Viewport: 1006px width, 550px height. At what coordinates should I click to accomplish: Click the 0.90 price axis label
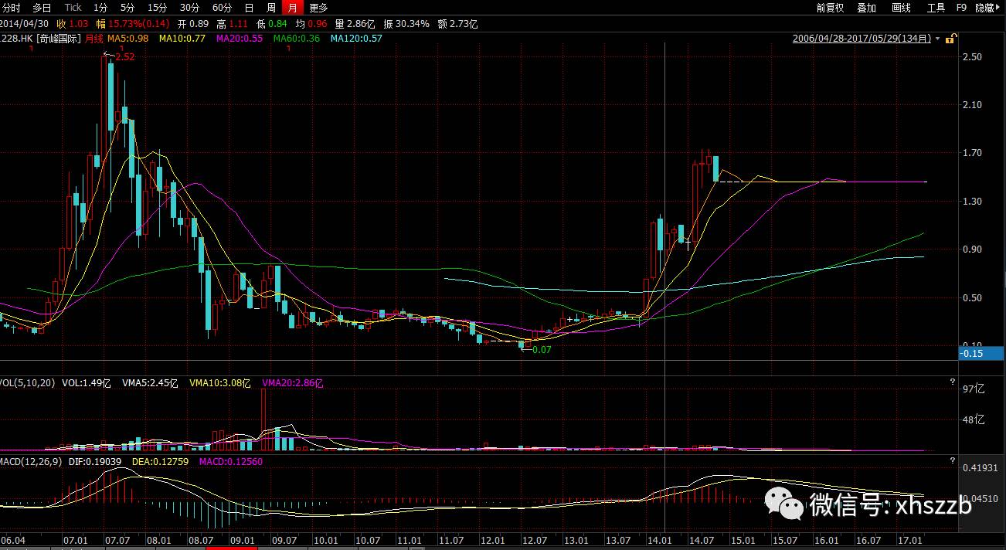973,250
